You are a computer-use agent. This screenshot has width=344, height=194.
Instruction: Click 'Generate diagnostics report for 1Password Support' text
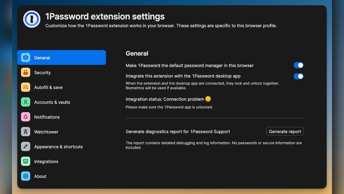[178, 132]
